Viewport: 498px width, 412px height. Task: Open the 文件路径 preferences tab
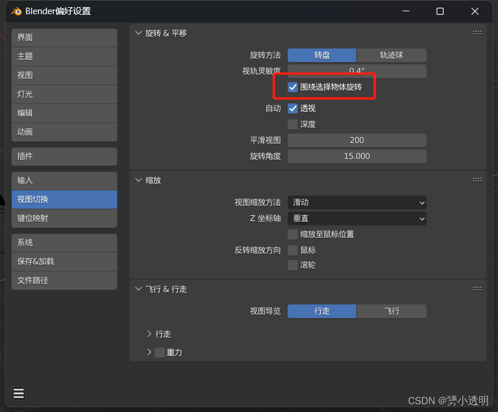64,280
